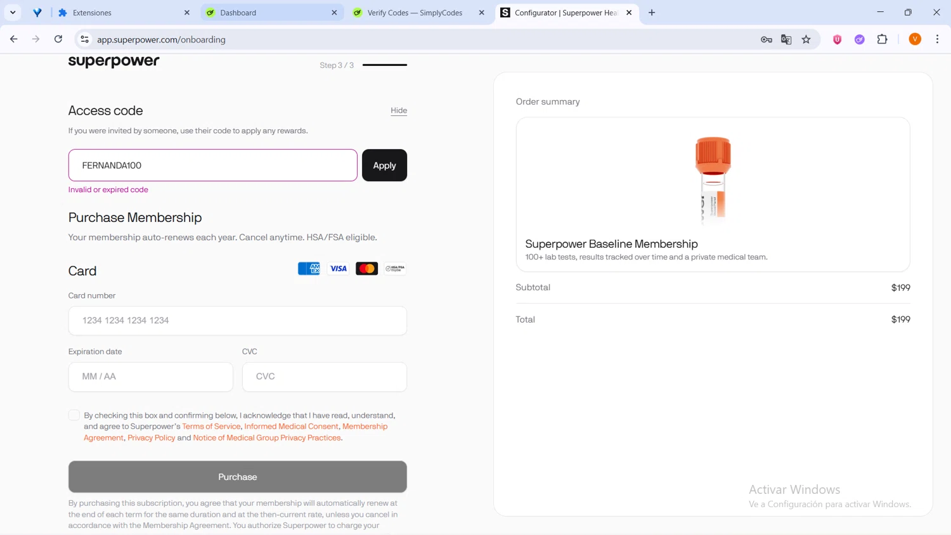Click the translate page icon

pyautogui.click(x=786, y=39)
